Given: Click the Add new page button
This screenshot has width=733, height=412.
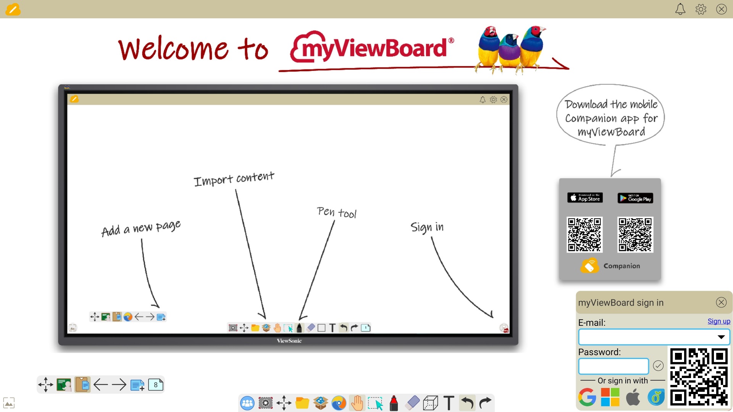Looking at the screenshot, I should [x=138, y=385].
